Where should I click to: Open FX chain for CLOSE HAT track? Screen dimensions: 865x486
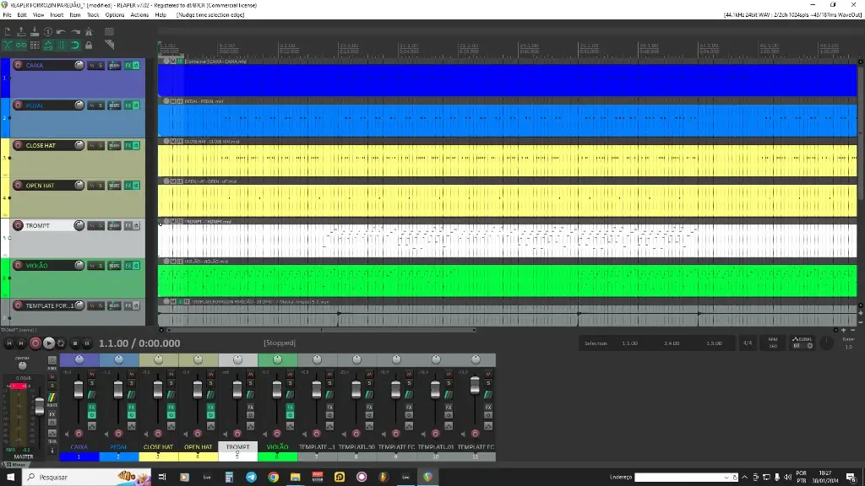pos(128,145)
